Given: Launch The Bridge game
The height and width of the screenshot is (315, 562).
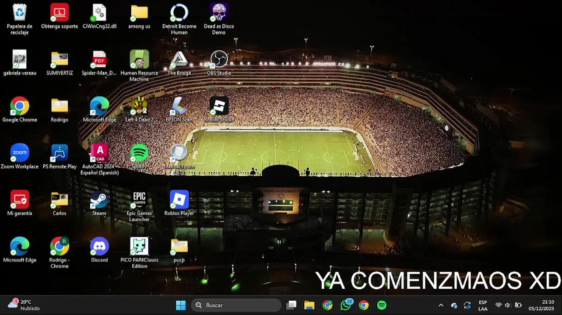Looking at the screenshot, I should [x=179, y=63].
